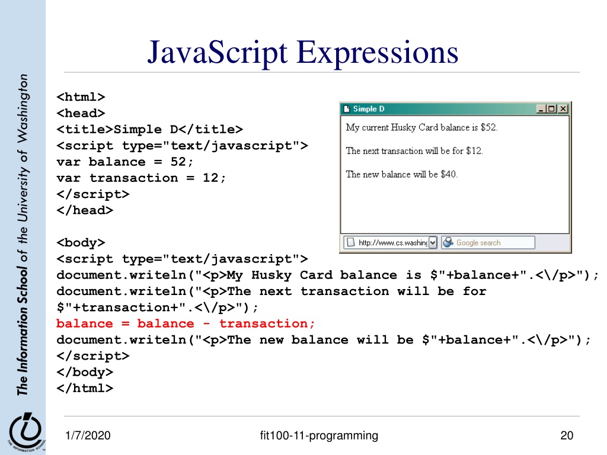This screenshot has width=607, height=455.
Task: Select the 'JavaScript Expressions' slide title
Action: click(x=303, y=52)
